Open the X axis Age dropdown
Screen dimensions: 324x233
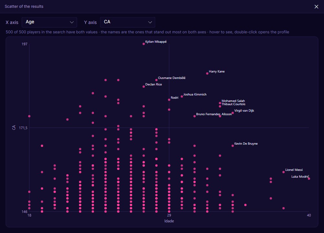pyautogui.click(x=49, y=22)
